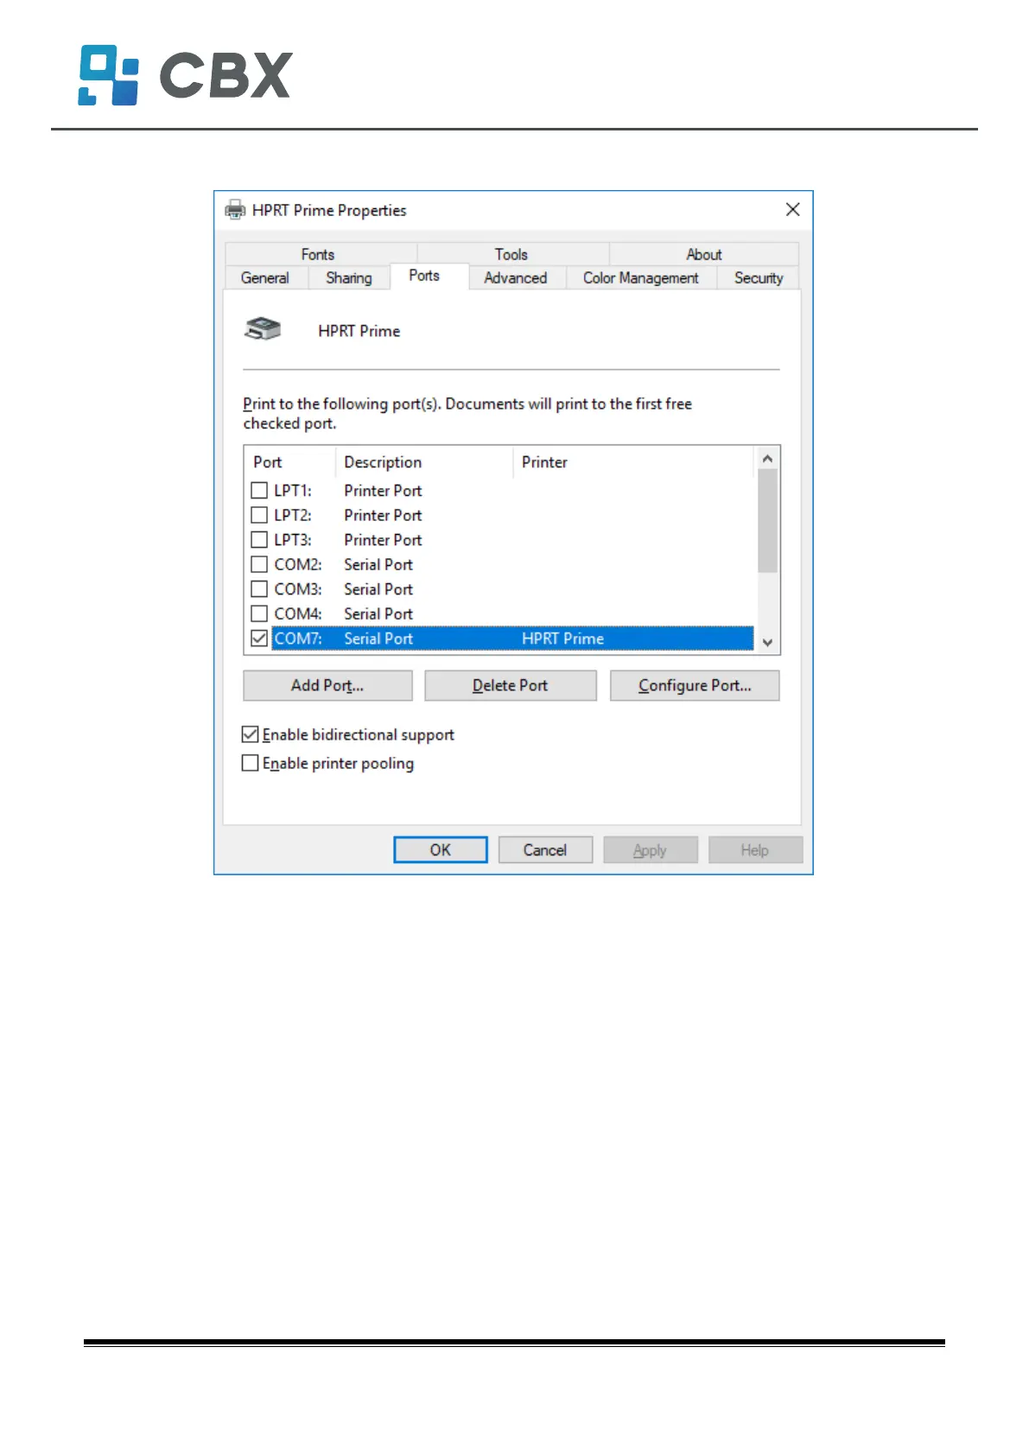This screenshot has width=1029, height=1455.
Task: Click the Configure Port button
Action: pos(695,685)
